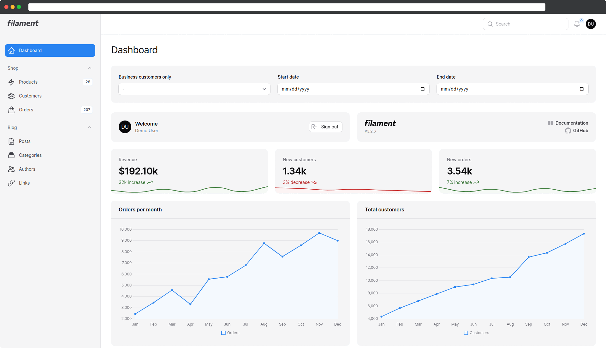Click the Orders shopping bag icon

pos(11,110)
